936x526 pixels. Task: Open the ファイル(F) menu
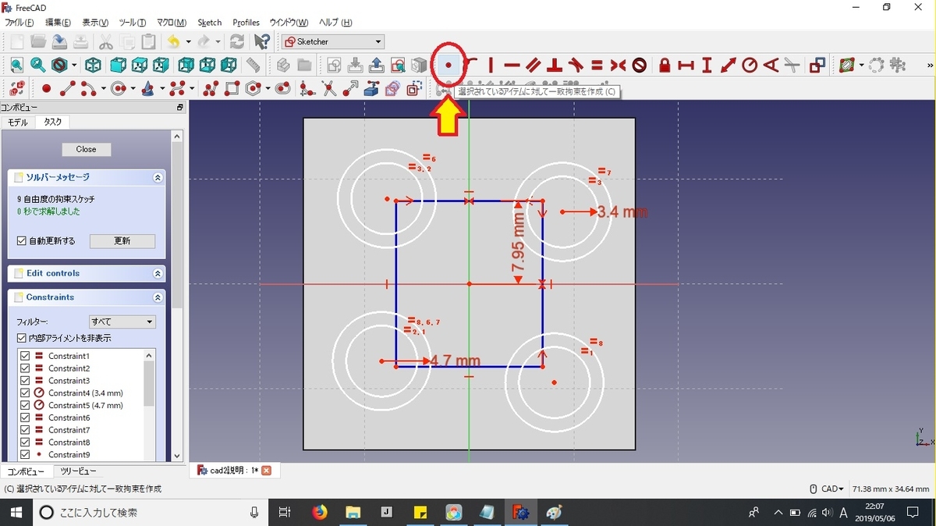[19, 23]
